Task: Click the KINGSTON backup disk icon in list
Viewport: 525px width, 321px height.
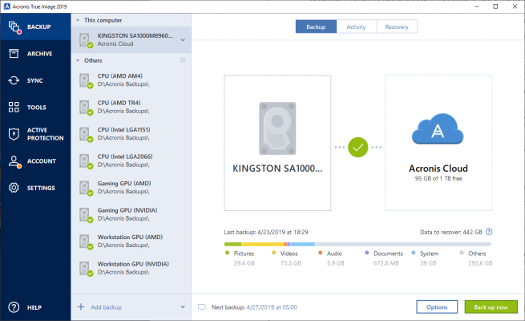Action: 86,40
